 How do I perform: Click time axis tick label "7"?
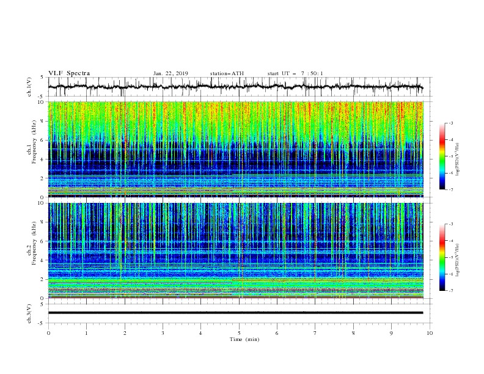coord(315,333)
